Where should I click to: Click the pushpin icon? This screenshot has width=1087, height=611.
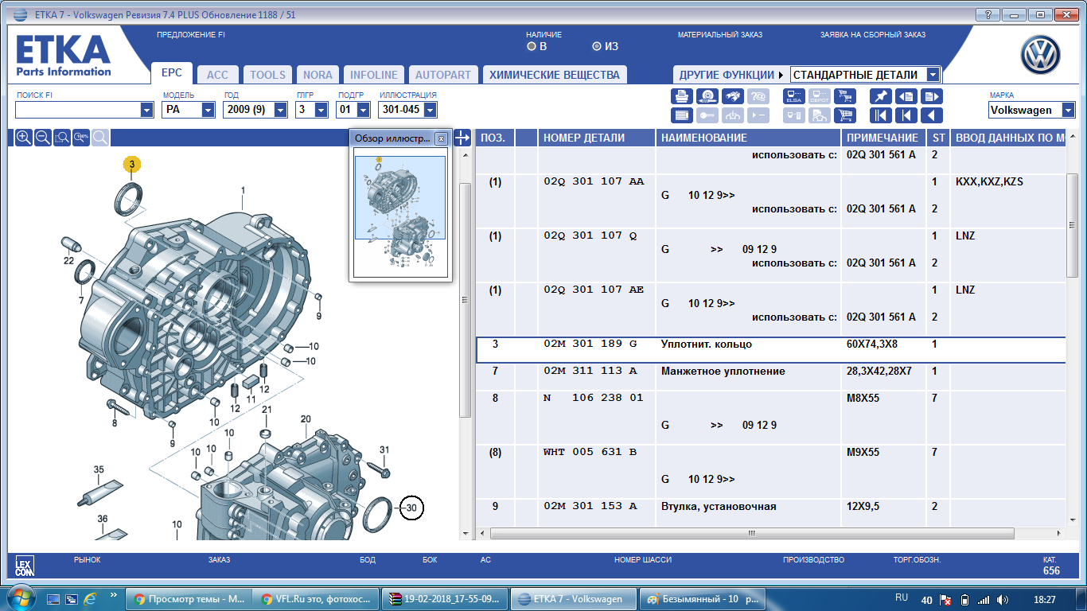(x=880, y=96)
